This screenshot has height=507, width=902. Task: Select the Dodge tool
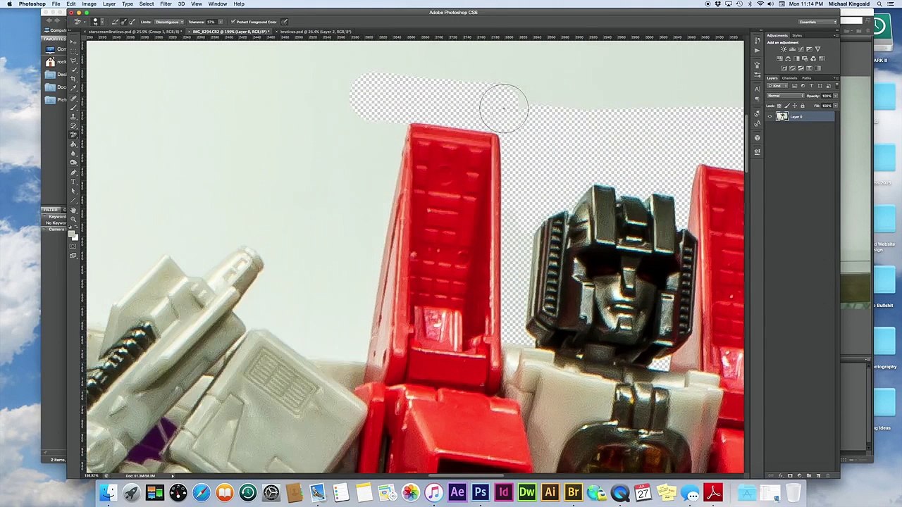(73, 163)
